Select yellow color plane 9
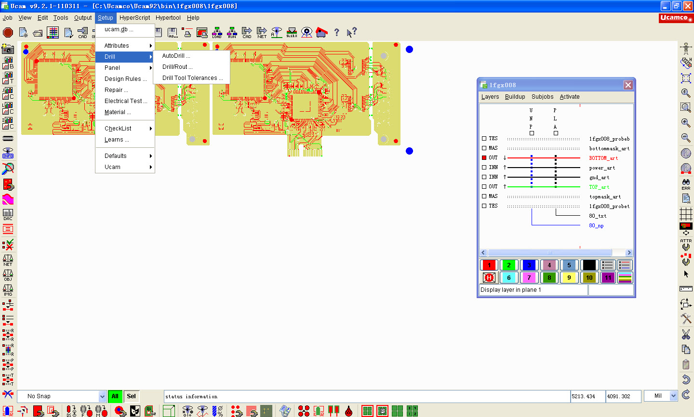Image resolution: width=694 pixels, height=417 pixels. coord(569,278)
